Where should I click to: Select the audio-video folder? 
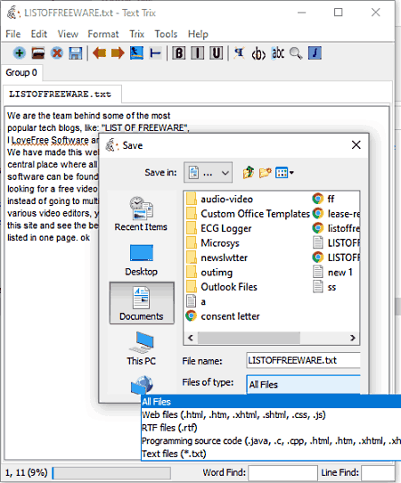(x=220, y=199)
